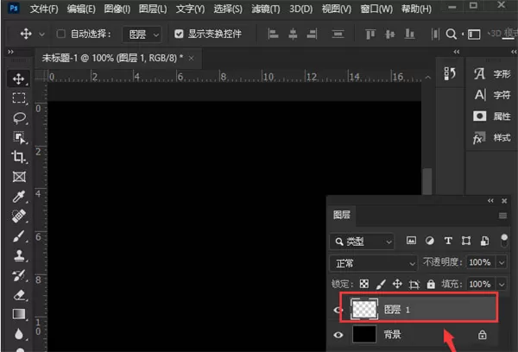
Task: Select the Eraser tool
Action: pos(19,295)
